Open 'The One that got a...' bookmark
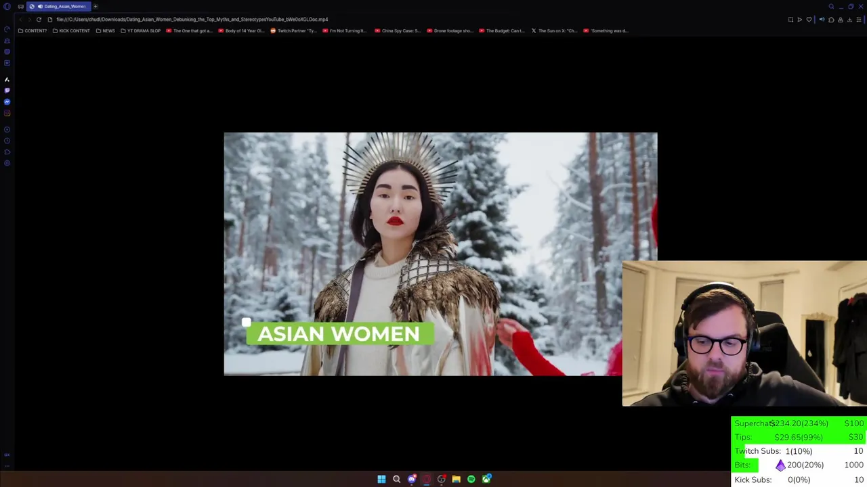 point(190,30)
